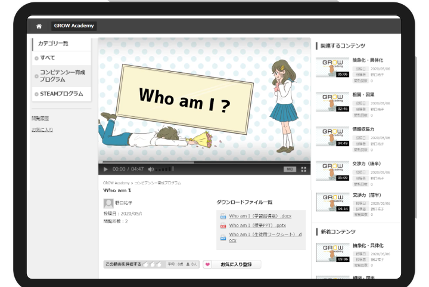Screen dimensions: 429x287
Task: Click the pink heart icon
Action: click(207, 264)
